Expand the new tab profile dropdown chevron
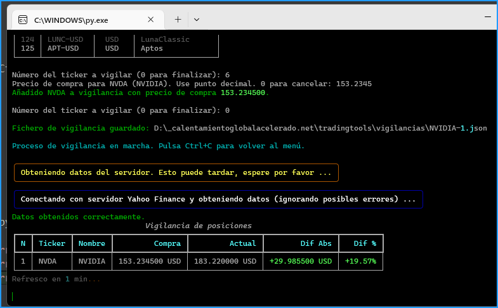This screenshot has height=308, width=498. 196,20
